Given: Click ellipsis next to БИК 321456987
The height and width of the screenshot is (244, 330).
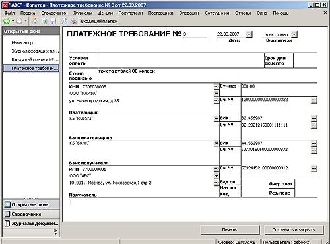Looking at the screenshot, I should click(314, 118).
